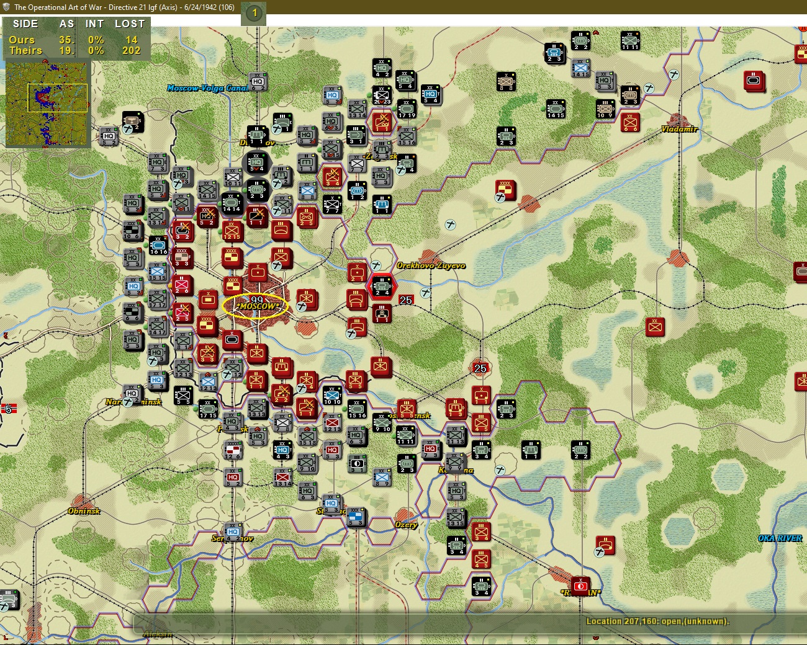The image size is (807, 645).
Task: Select the red 1 3 artillery battalion
Action: [x=456, y=408]
